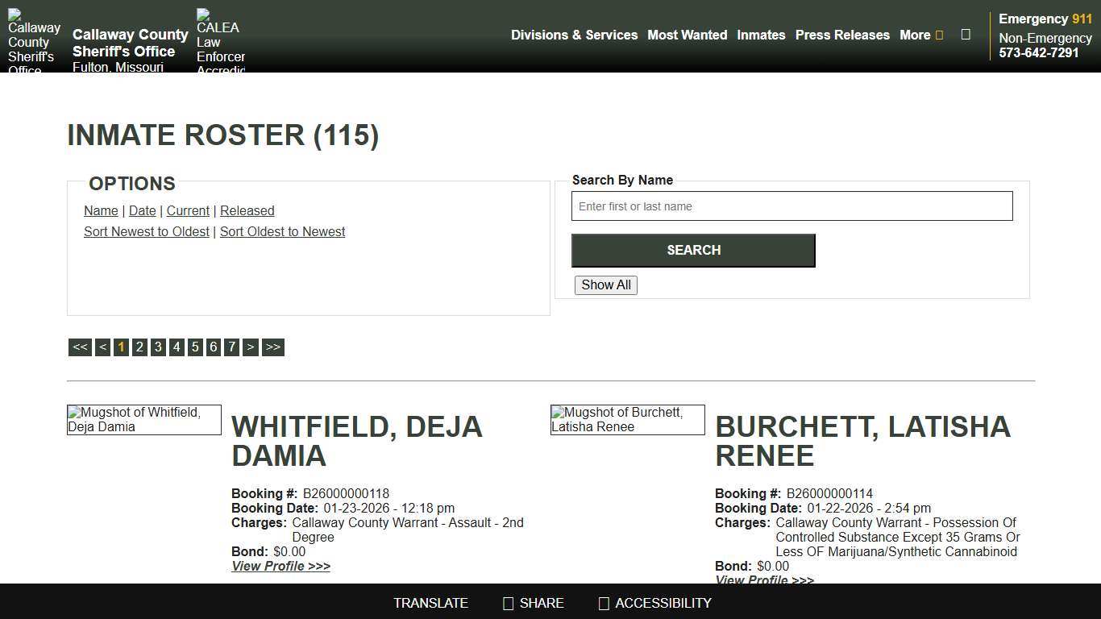Image resolution: width=1101 pixels, height=619 pixels.
Task: Click the inmate name search field
Action: click(791, 206)
